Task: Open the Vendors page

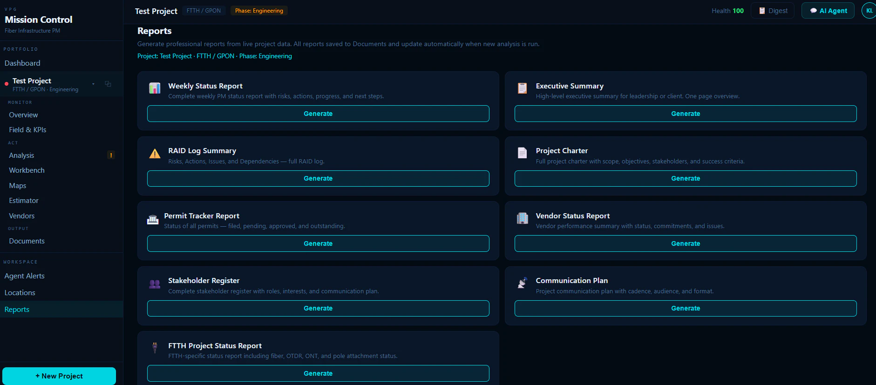Action: 22,216
